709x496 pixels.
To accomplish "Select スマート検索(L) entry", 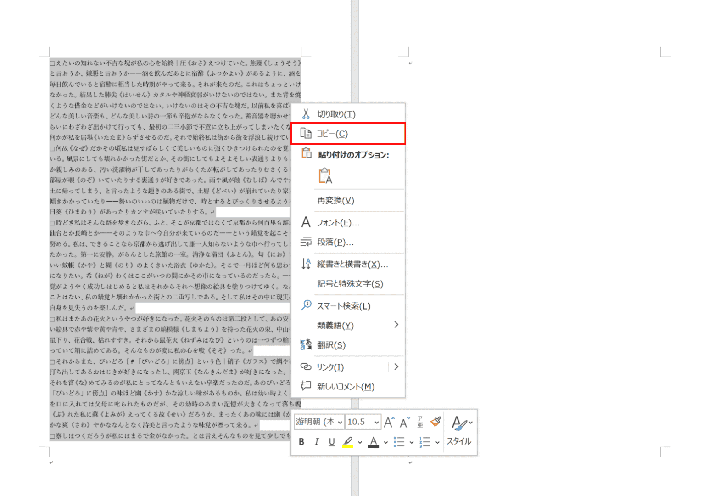I will pyautogui.click(x=348, y=306).
